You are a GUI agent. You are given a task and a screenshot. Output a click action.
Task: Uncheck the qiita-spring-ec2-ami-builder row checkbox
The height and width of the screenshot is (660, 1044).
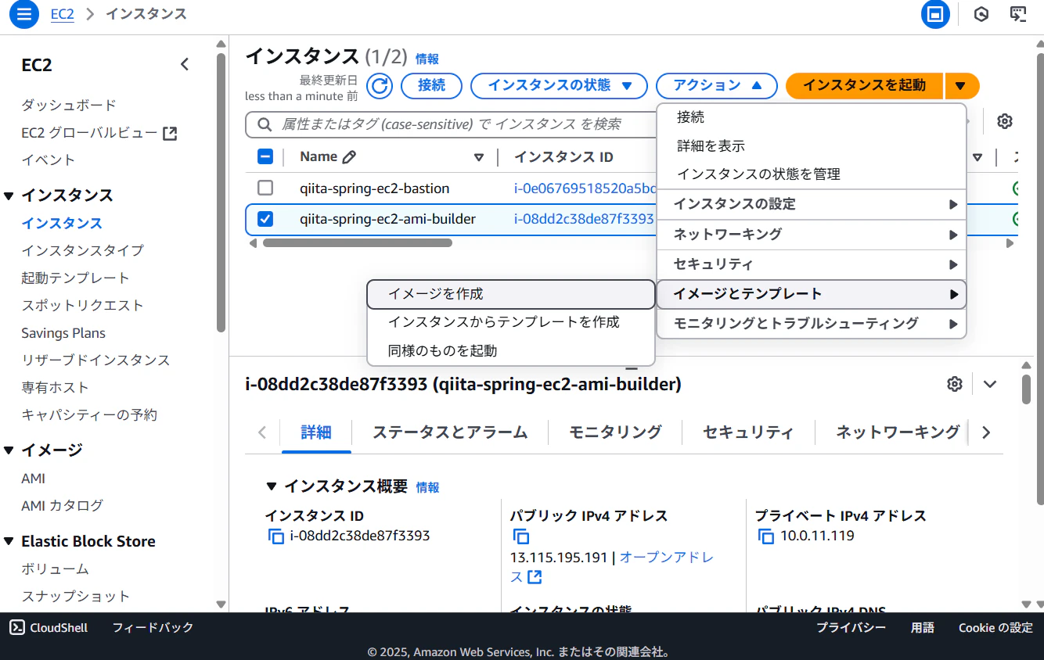click(265, 219)
